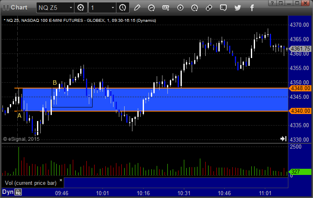313x198 pixels.
Task: Open the GET tools menu
Action: click(166, 8)
